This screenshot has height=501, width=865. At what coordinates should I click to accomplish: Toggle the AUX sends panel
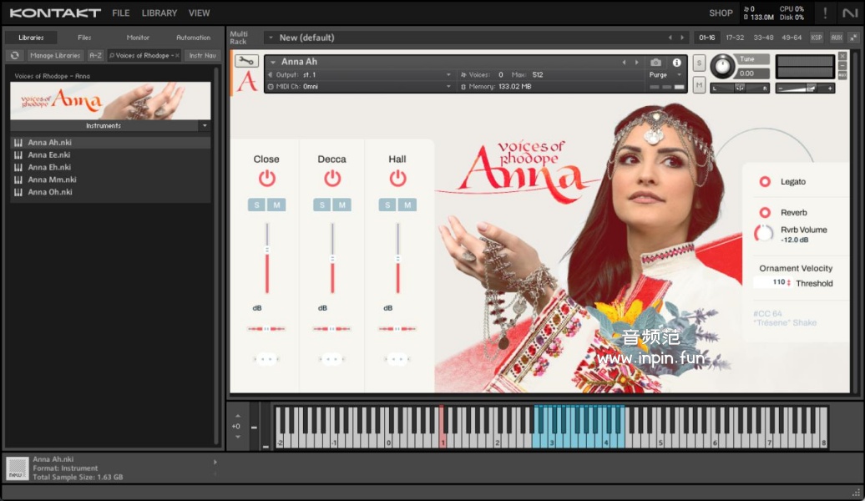pyautogui.click(x=837, y=38)
